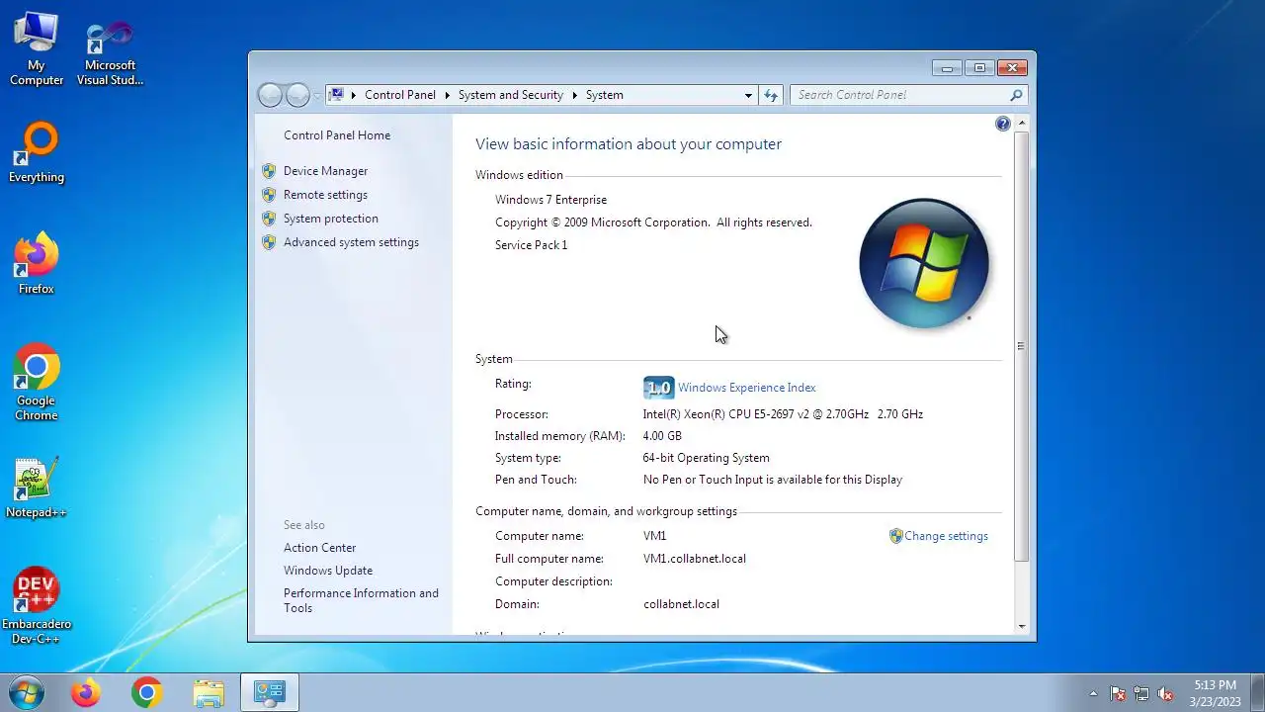Click 64-bit Operating System value
1265x712 pixels.
click(x=706, y=458)
